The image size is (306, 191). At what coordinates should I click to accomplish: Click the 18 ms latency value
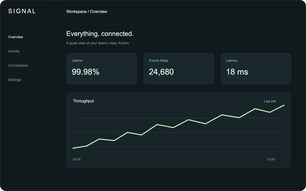[x=237, y=72]
